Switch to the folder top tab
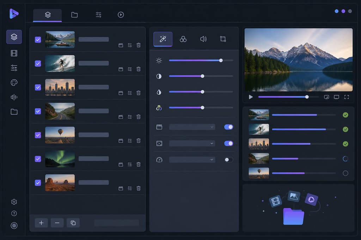Image resolution: width=361 pixels, height=240 pixels. 74,15
